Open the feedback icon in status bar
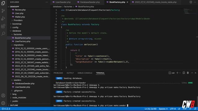198x111 pixels. 190,109
